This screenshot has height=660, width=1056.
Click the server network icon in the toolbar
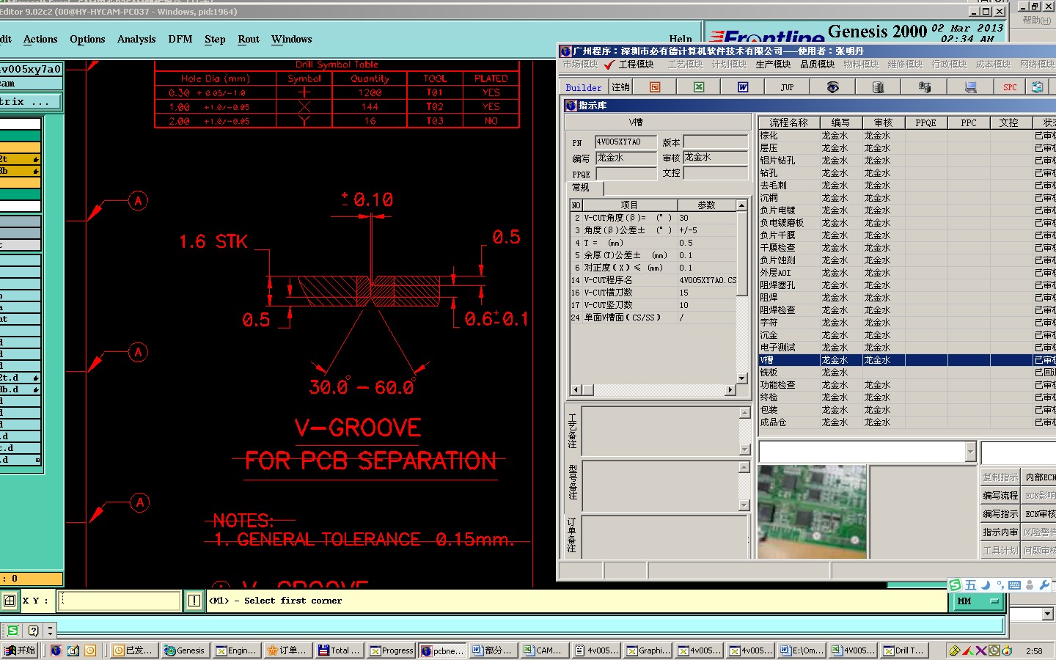click(924, 87)
